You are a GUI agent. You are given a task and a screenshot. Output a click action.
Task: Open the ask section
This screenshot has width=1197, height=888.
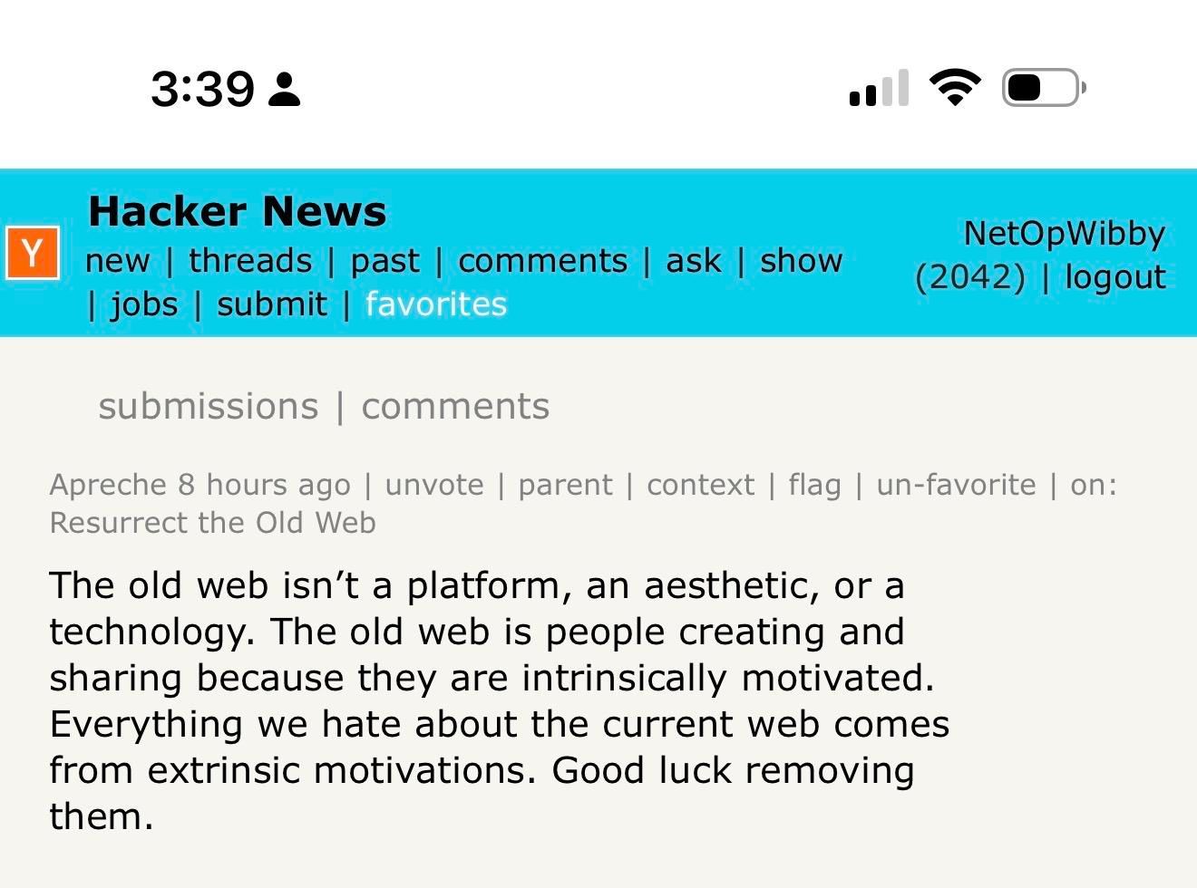click(x=693, y=261)
